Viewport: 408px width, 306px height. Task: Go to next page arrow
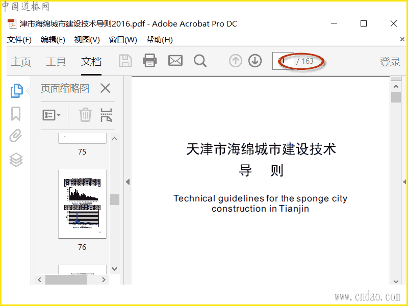(254, 61)
